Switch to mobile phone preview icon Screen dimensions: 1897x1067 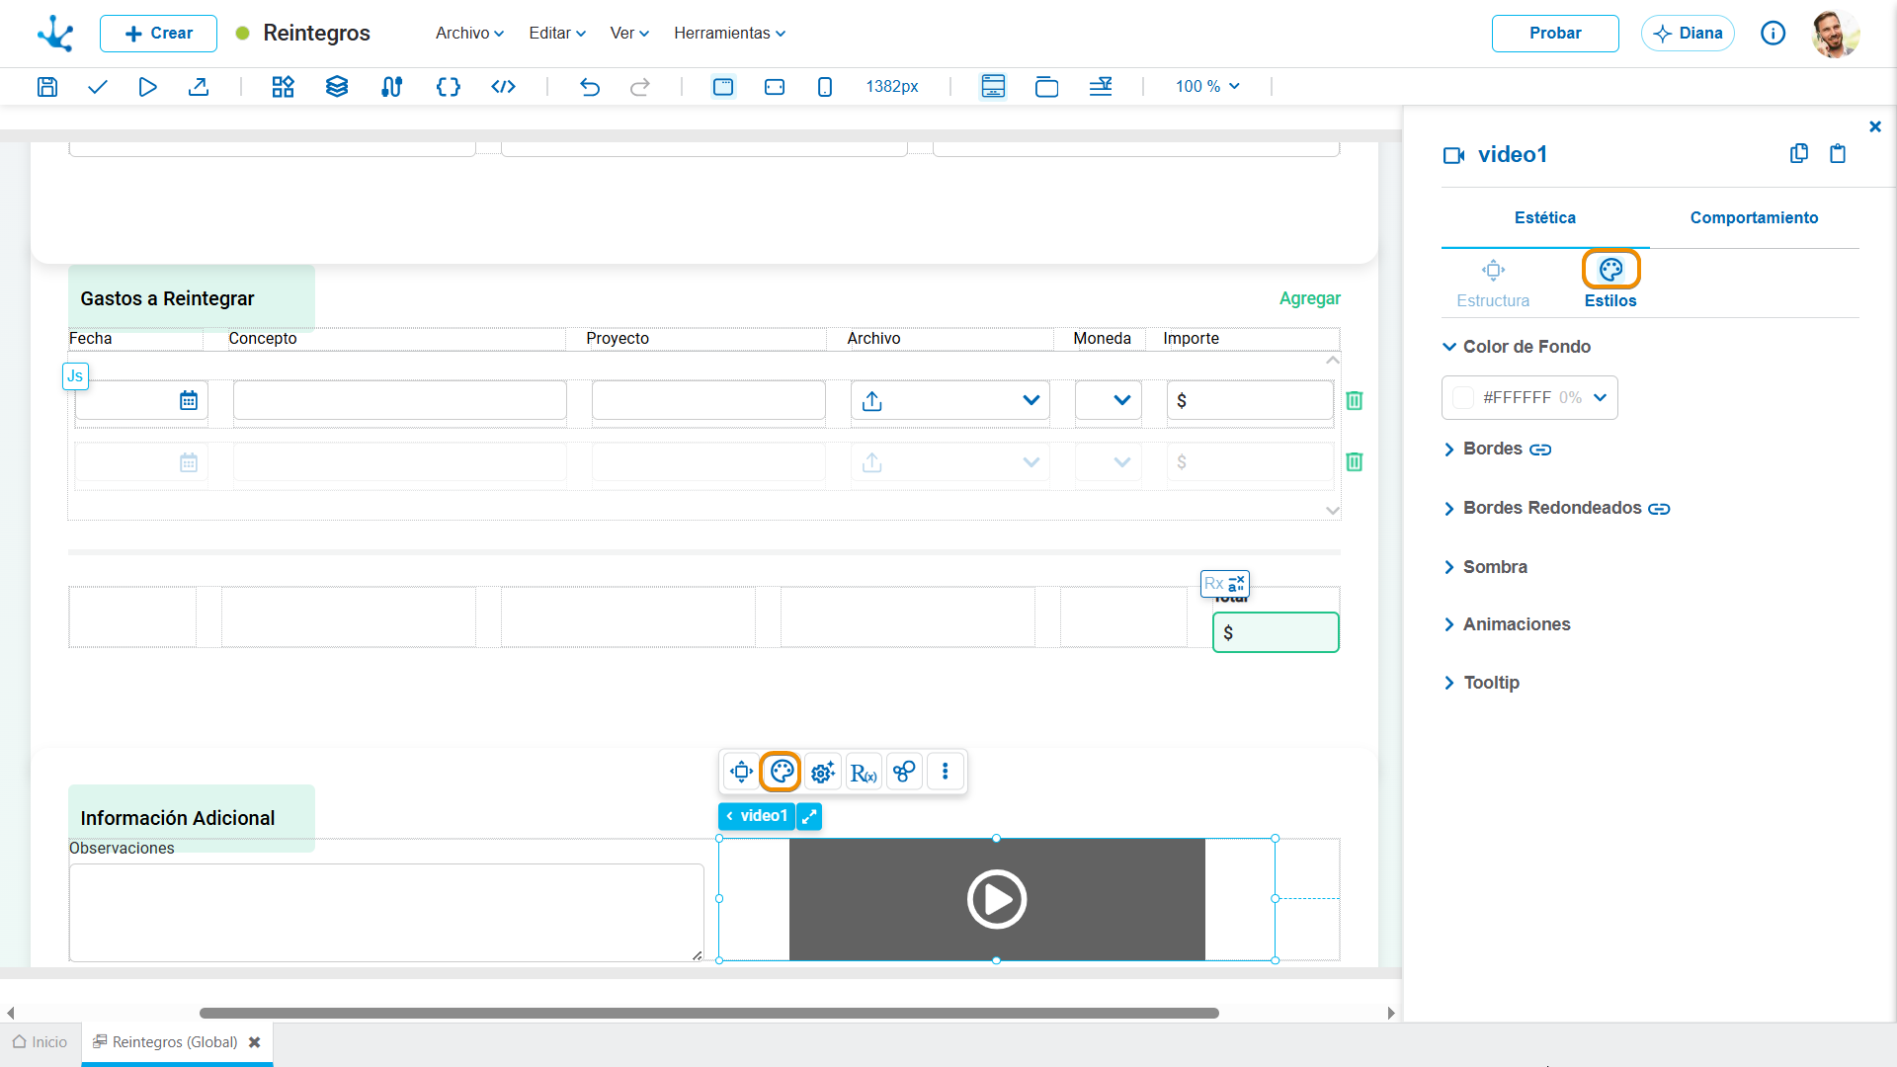[x=825, y=87]
